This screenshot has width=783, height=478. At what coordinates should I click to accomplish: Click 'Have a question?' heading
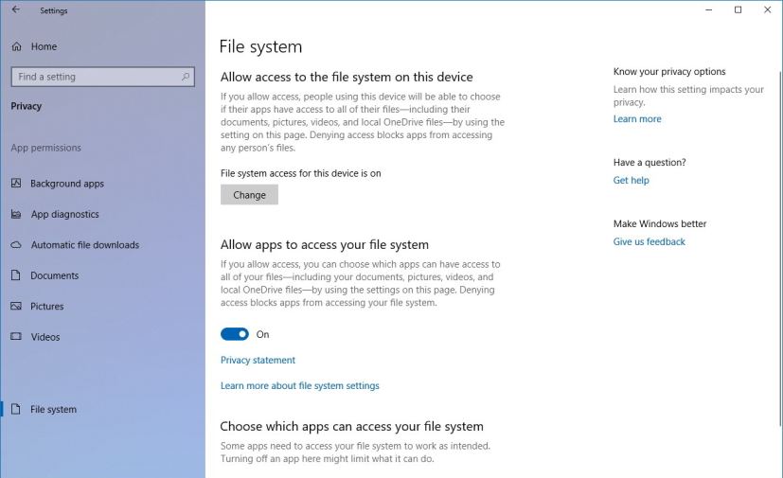tap(650, 162)
